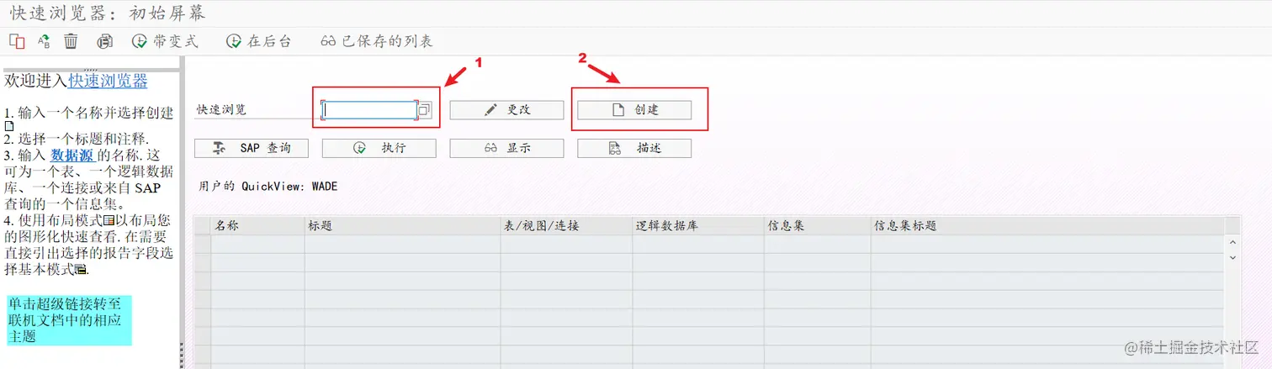The height and width of the screenshot is (369, 1272).
Task: Click the 更改 (change) button
Action: click(x=506, y=110)
